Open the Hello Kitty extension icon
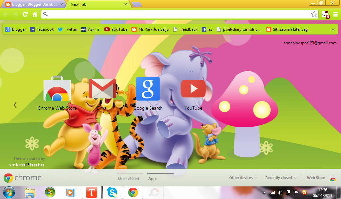341x199 pixels. click(326, 15)
